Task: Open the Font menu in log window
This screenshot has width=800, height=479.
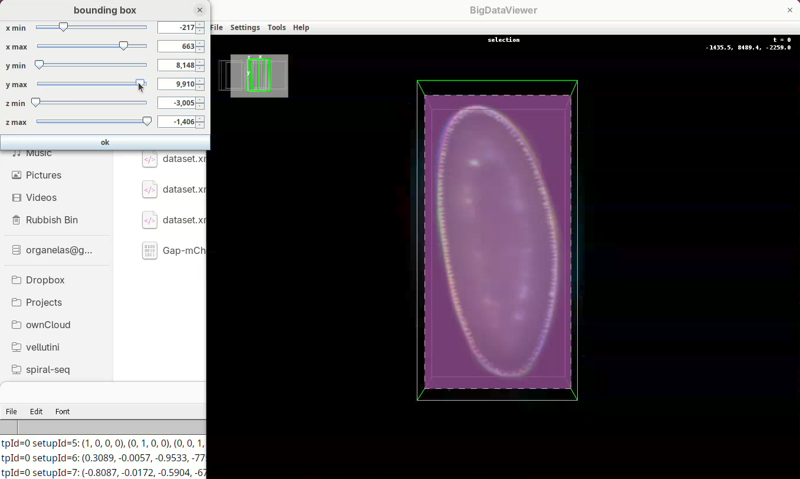Action: tap(62, 411)
